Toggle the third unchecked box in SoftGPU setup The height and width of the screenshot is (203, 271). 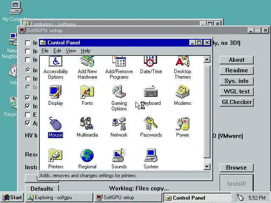point(28,60)
